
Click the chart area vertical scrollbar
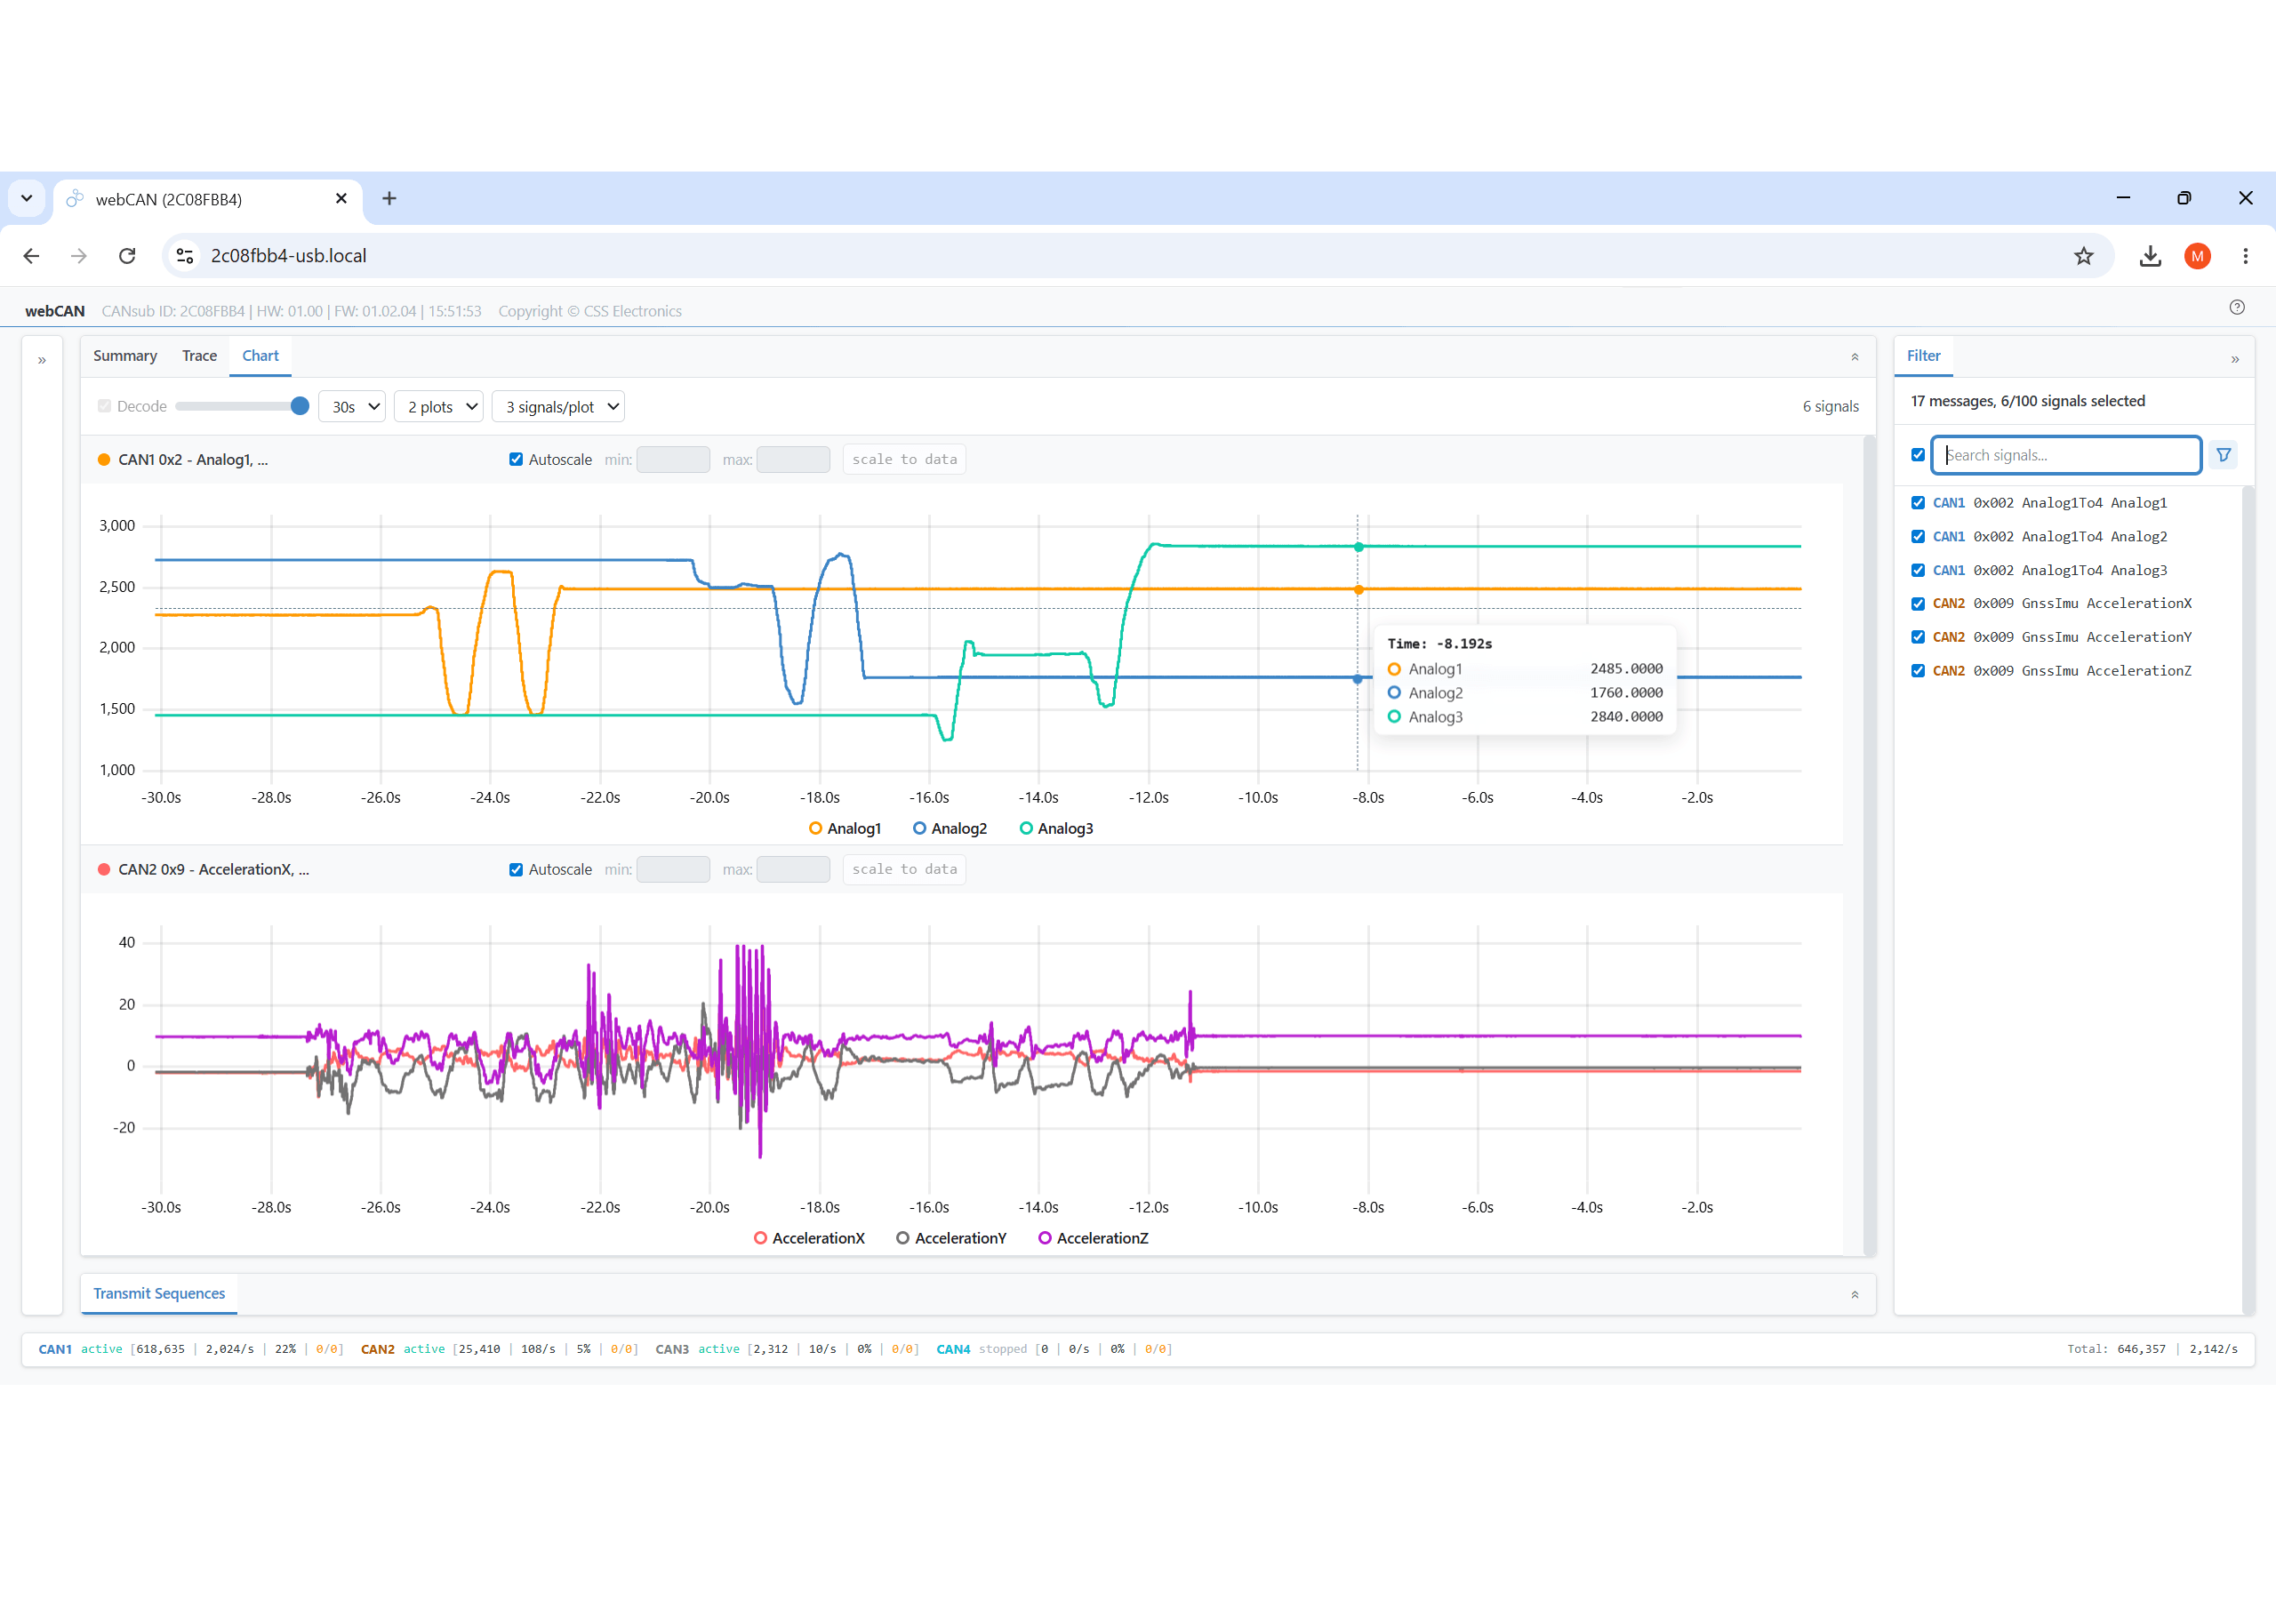click(x=1869, y=845)
